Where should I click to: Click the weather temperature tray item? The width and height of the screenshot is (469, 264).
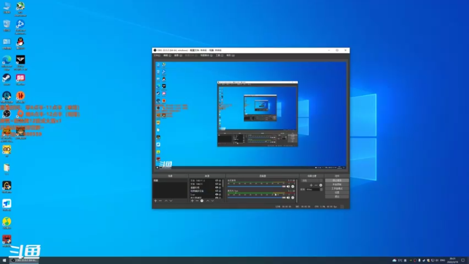(x=397, y=260)
